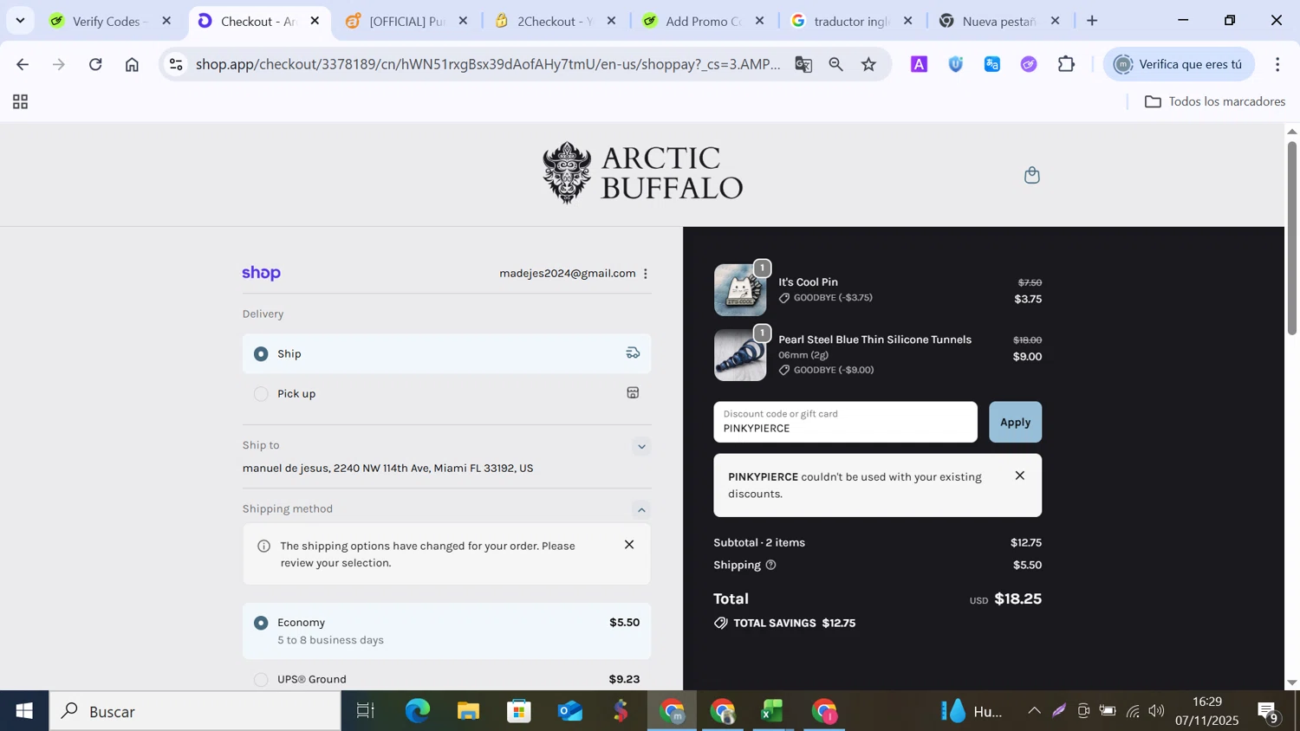1300x731 pixels.
Task: Open It's Cool Pin product thumbnail
Action: tap(740, 289)
